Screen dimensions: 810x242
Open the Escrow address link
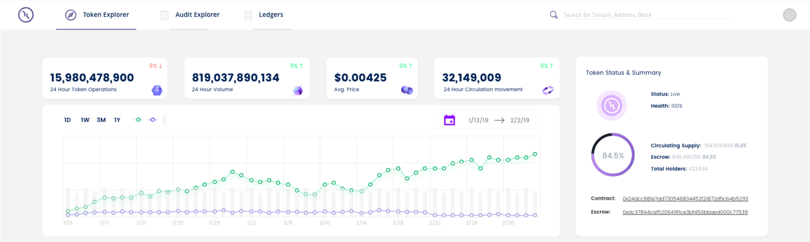click(x=685, y=212)
